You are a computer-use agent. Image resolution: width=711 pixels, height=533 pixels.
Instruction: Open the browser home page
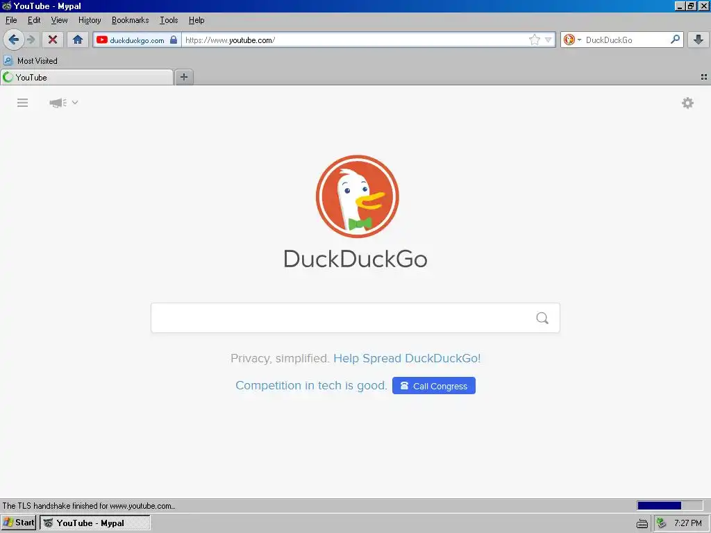pos(78,40)
